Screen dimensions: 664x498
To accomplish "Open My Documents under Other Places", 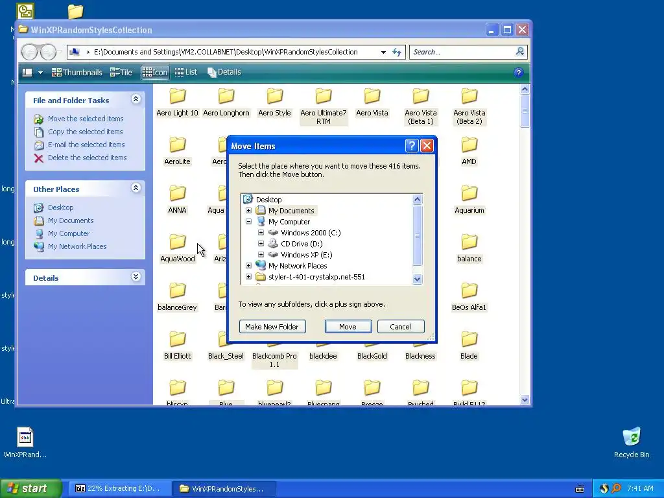I will coord(71,220).
